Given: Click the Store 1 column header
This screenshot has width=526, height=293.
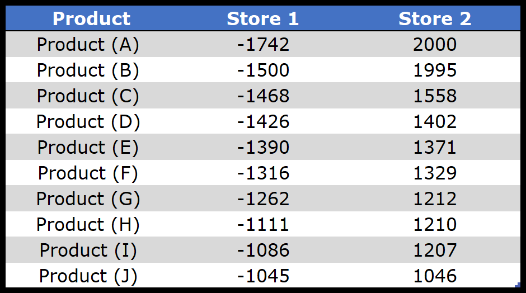Looking at the screenshot, I should (263, 18).
